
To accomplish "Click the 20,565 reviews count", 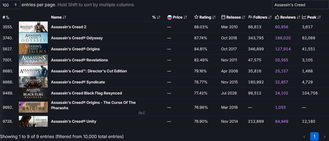I will pos(282,60).
